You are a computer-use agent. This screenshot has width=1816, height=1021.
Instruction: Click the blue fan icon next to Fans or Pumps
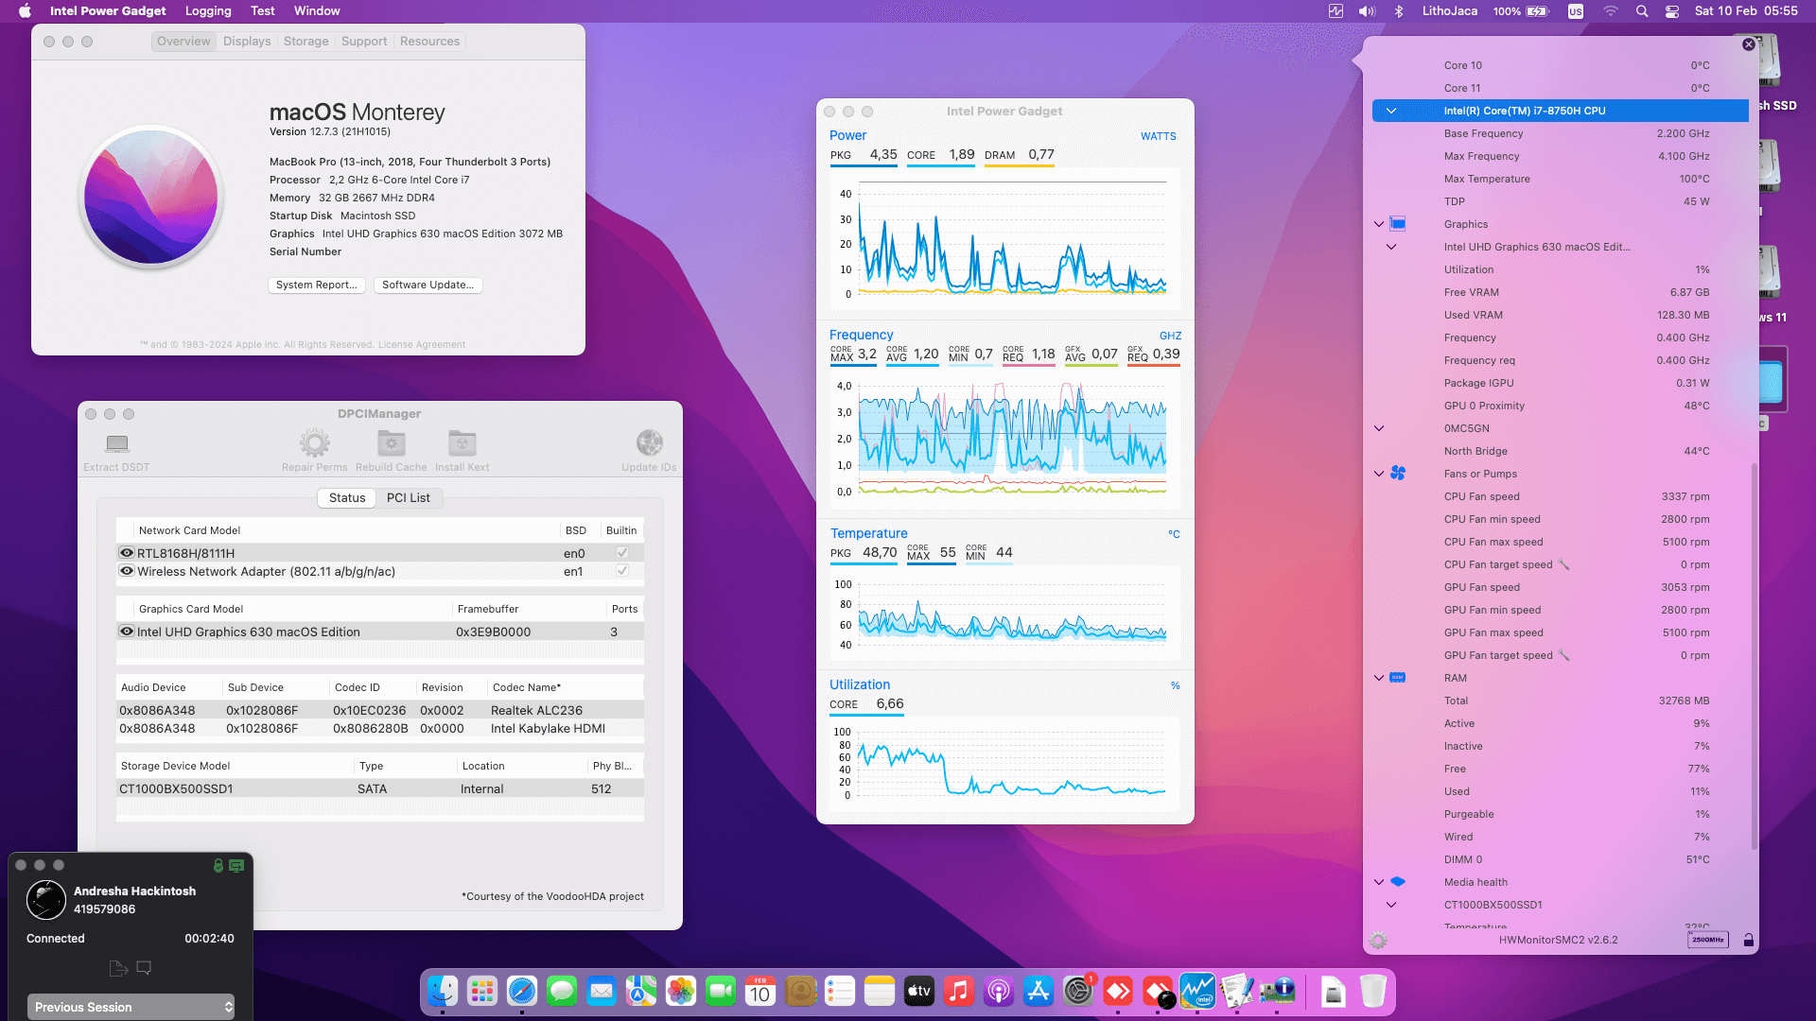1398,474
